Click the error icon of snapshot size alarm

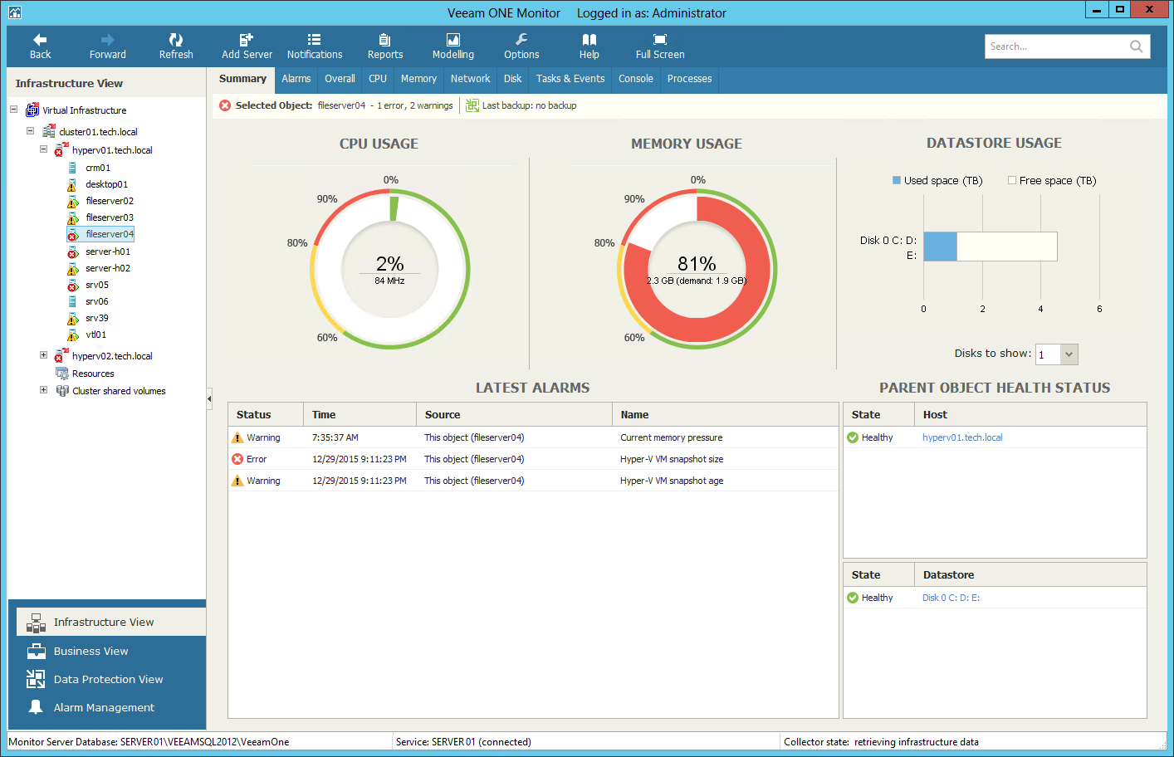tap(237, 459)
